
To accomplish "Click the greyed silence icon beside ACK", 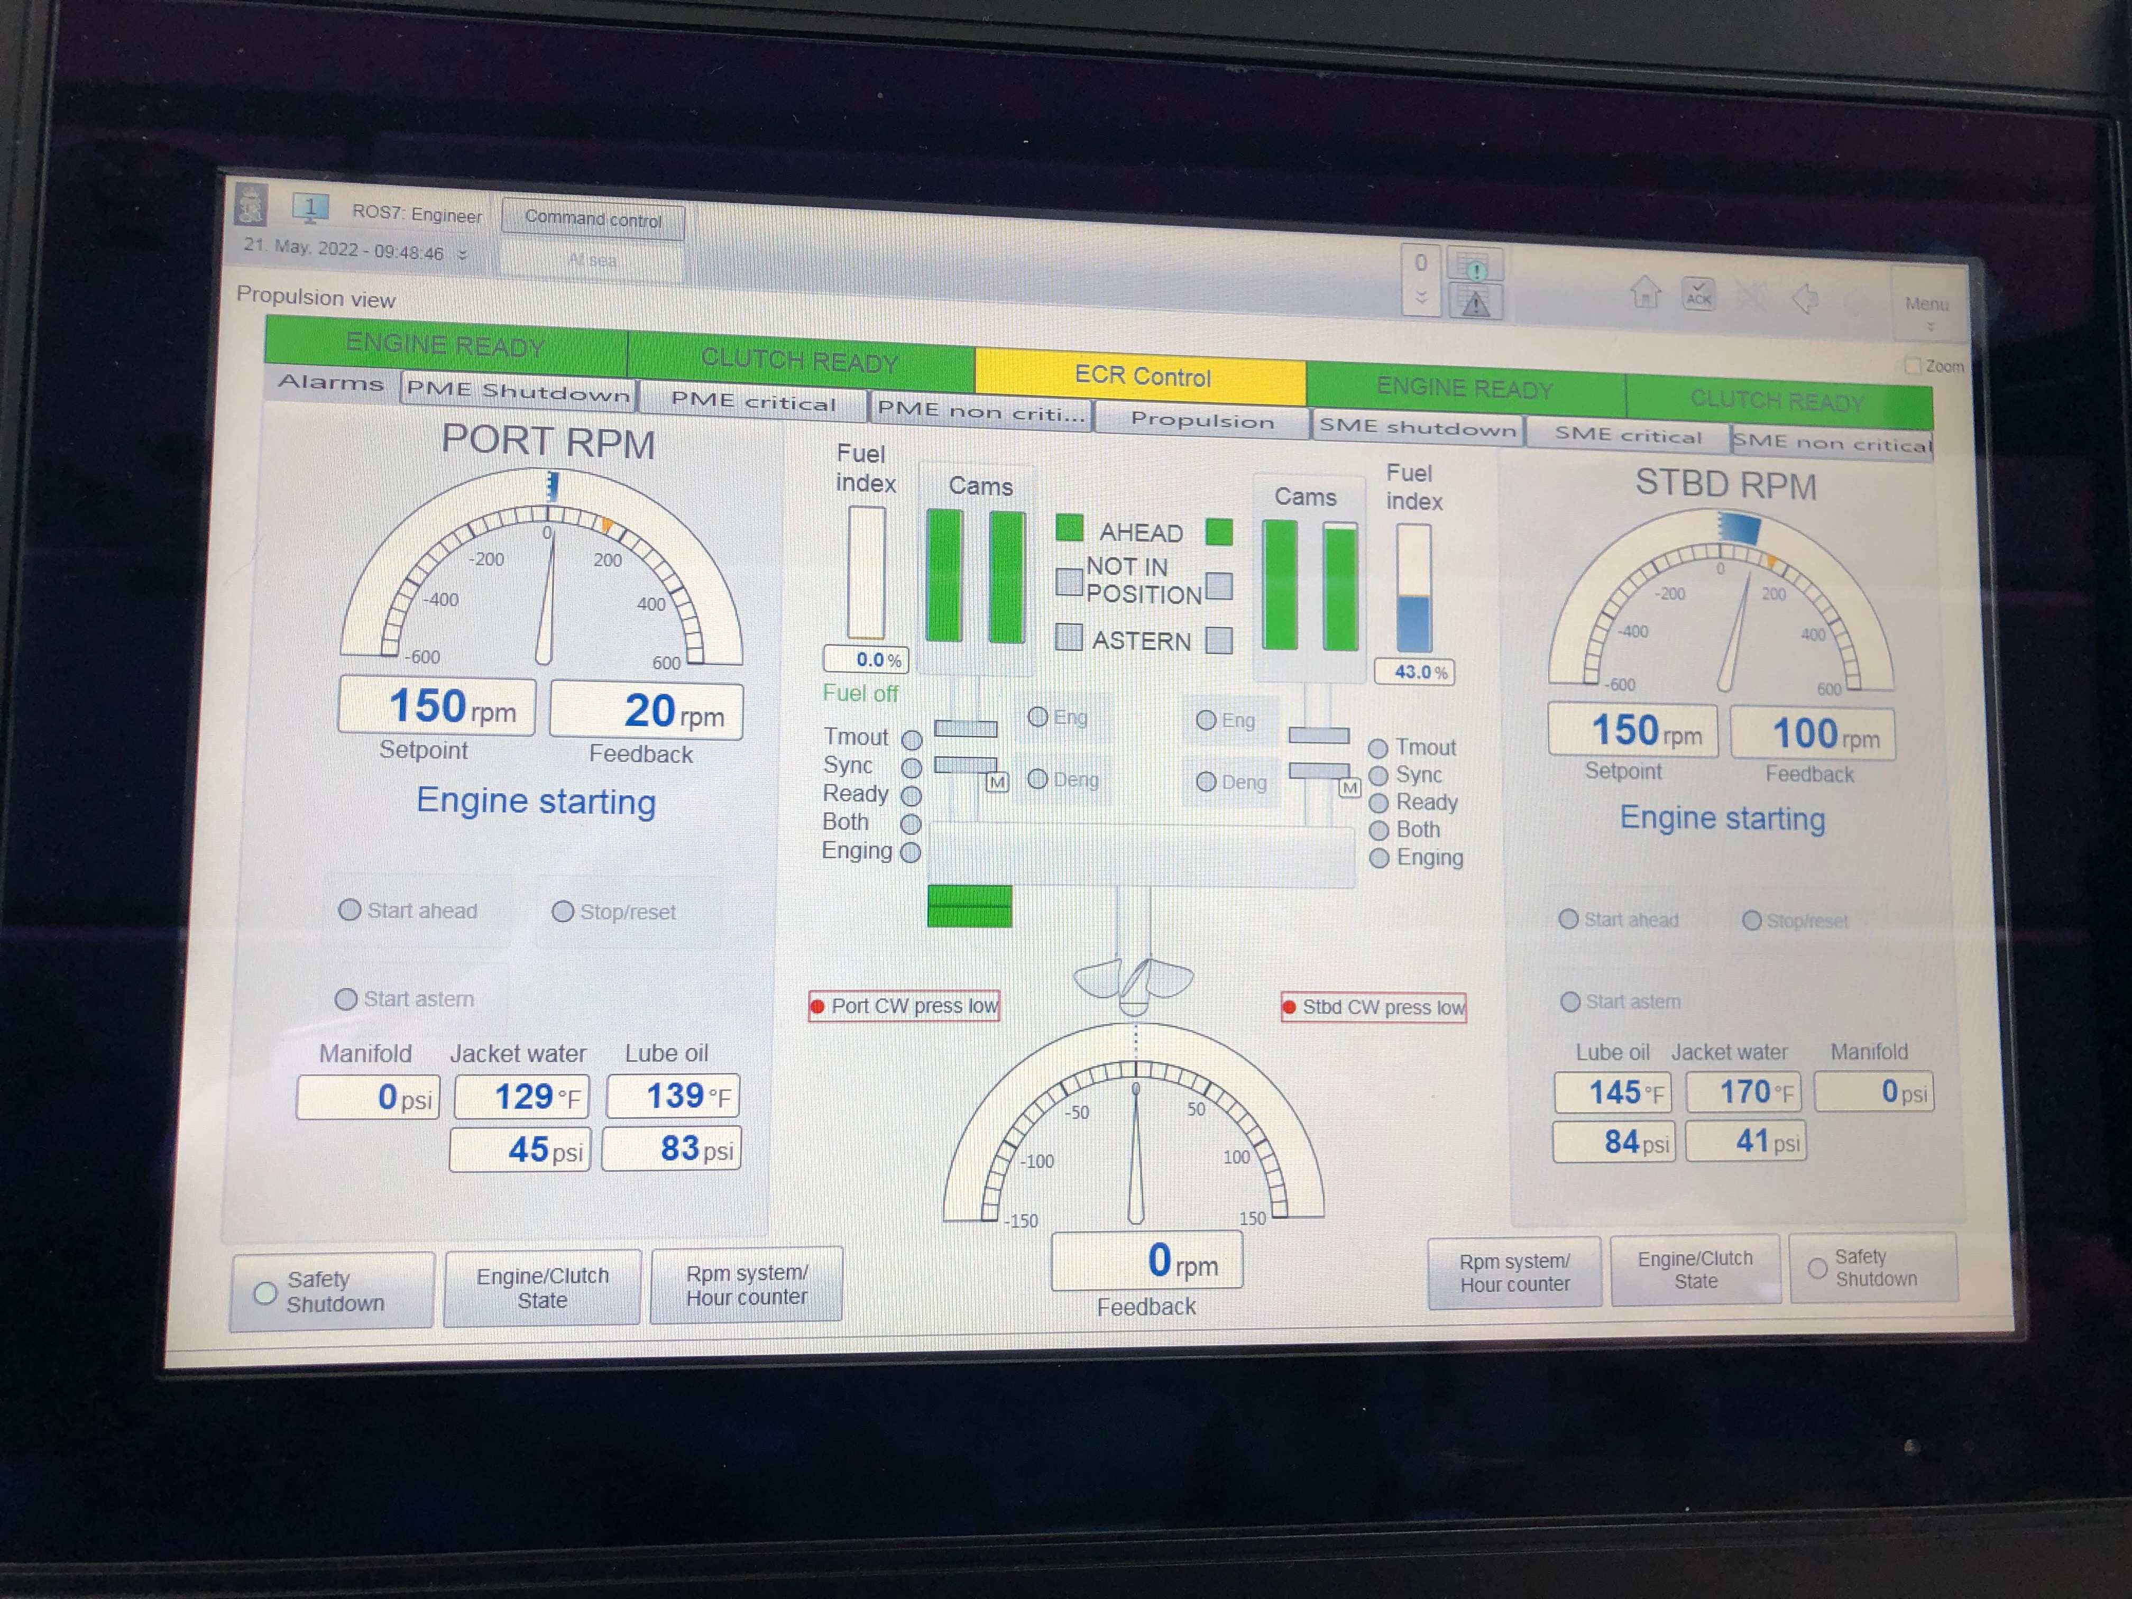I will (x=1752, y=296).
